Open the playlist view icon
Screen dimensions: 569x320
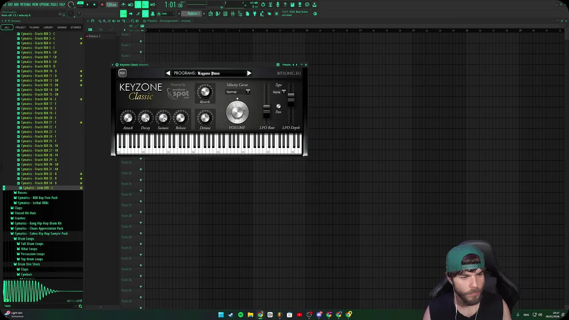(211, 13)
